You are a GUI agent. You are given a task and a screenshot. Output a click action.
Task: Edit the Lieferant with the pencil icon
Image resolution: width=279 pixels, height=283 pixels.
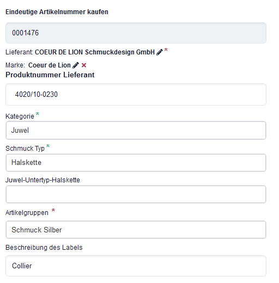(160, 52)
